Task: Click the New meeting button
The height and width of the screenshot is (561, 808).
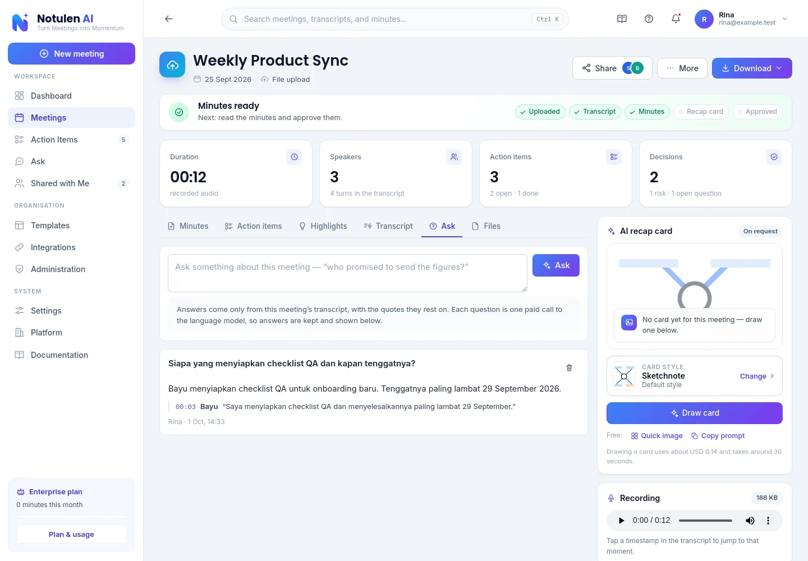Action: pos(71,54)
